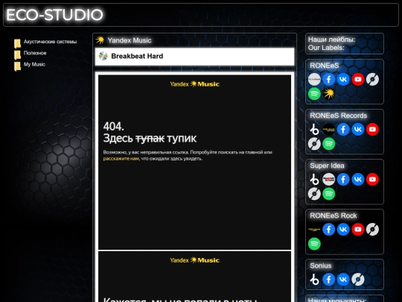Click the folder icon beside My Music

17,66
